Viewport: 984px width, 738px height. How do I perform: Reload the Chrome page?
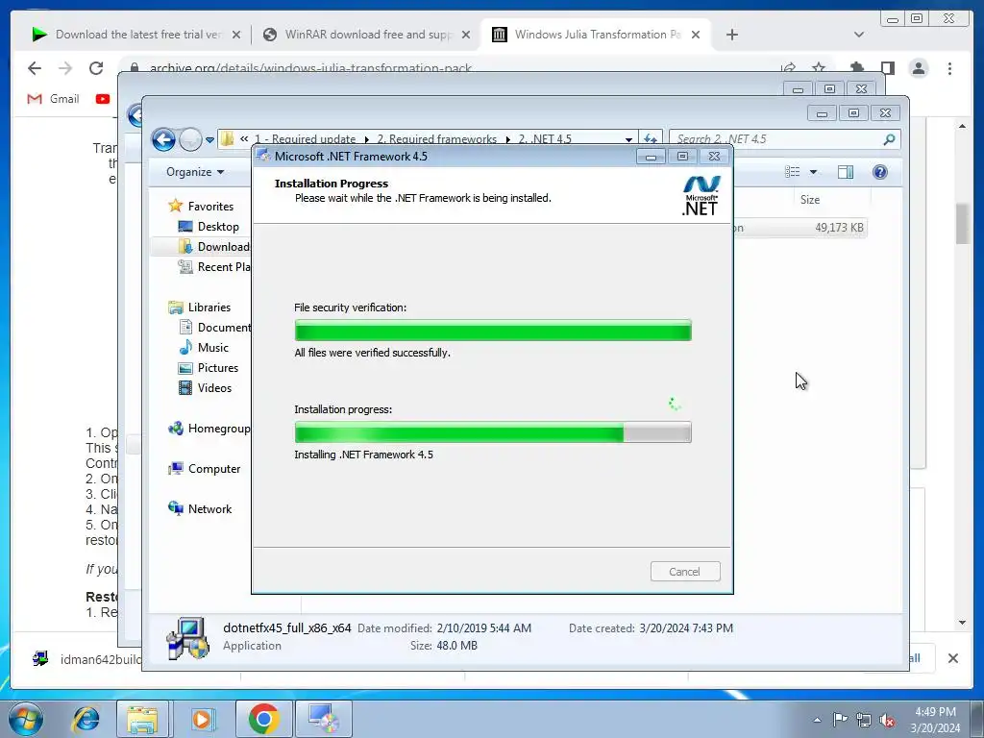[96, 68]
